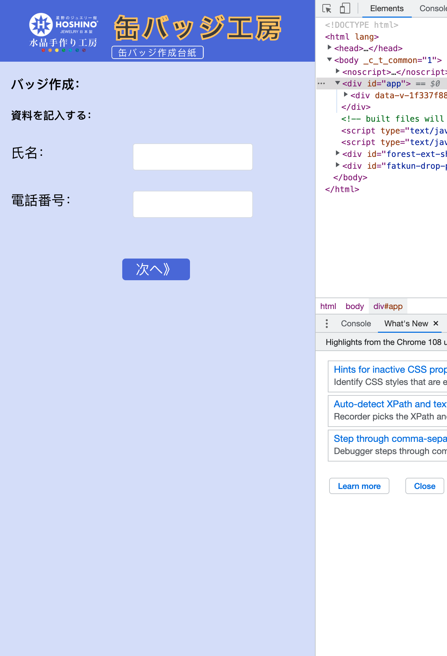Image resolution: width=447 pixels, height=656 pixels.
Task: Click body in the breadcrumb bar
Action: (x=355, y=306)
